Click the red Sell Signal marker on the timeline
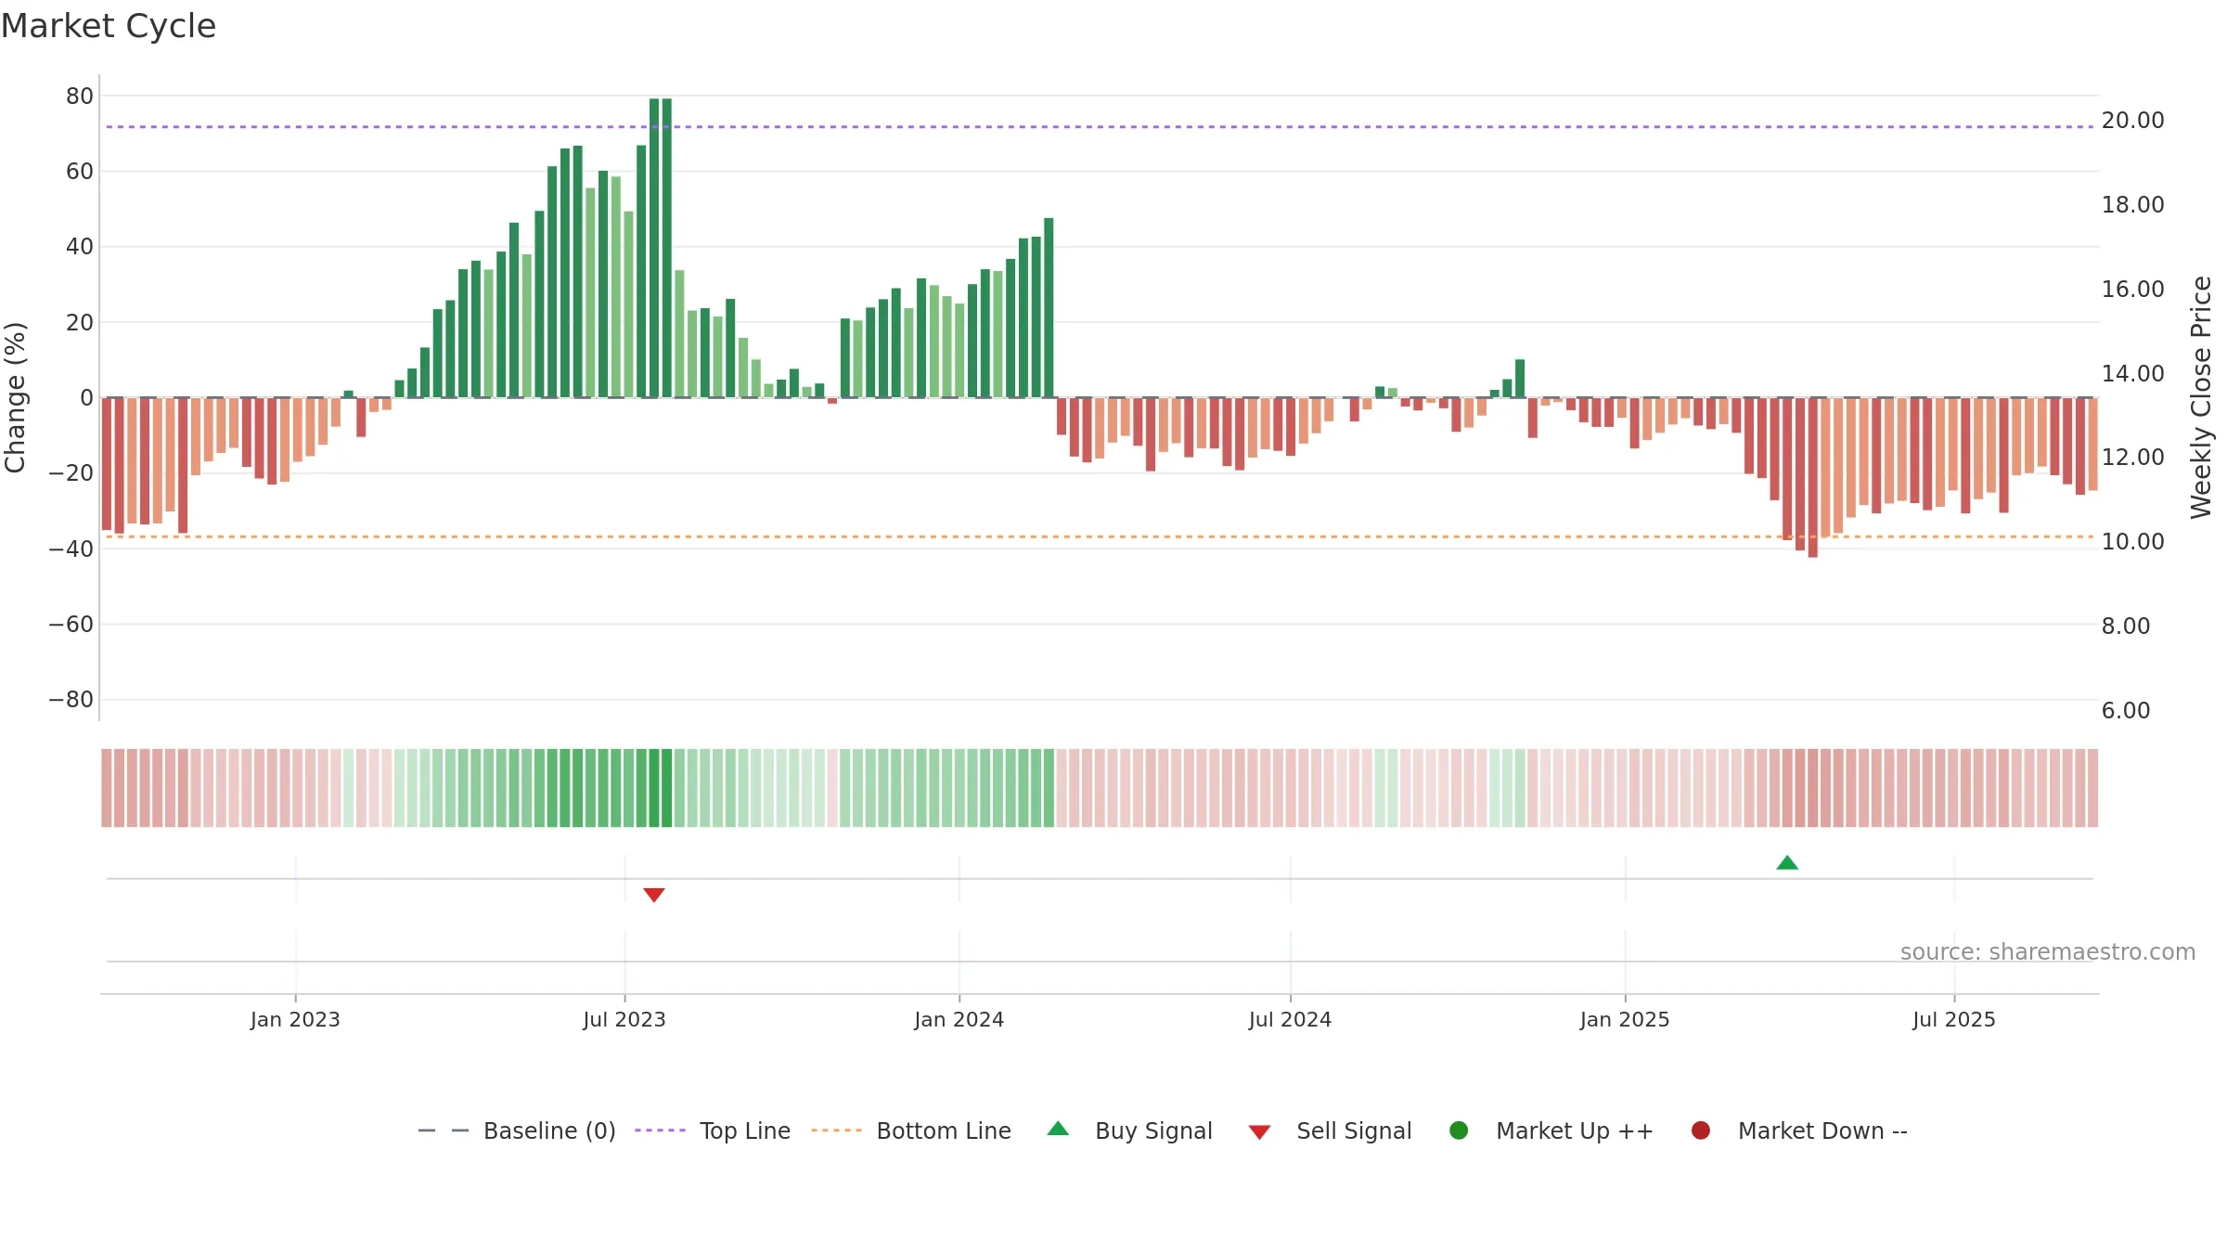 click(654, 895)
